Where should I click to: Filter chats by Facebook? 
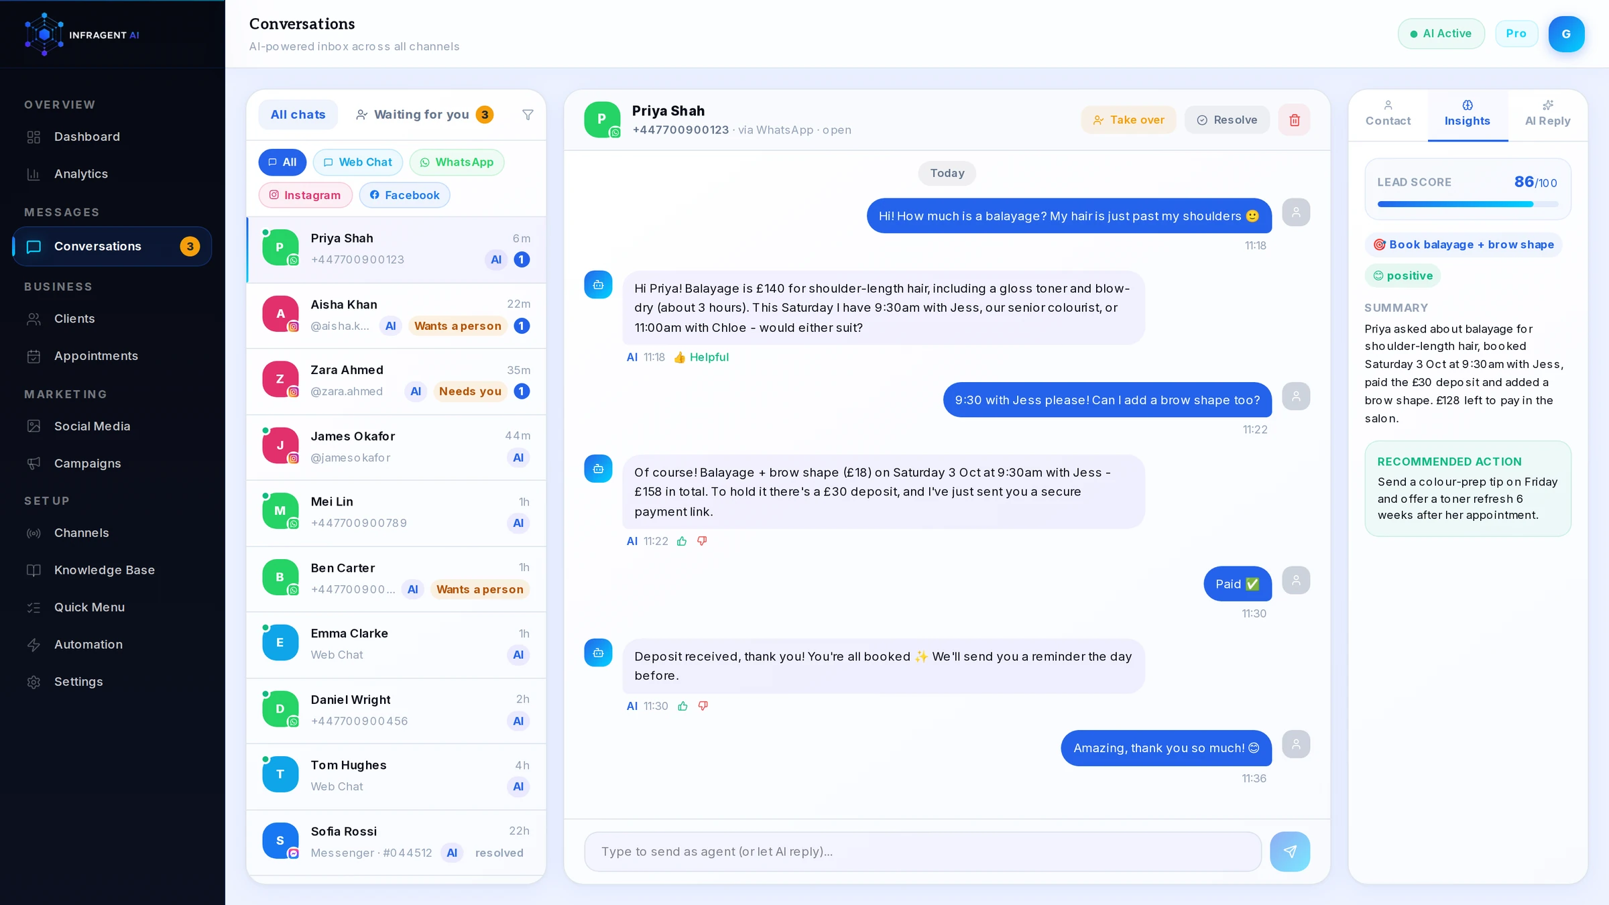click(x=404, y=195)
